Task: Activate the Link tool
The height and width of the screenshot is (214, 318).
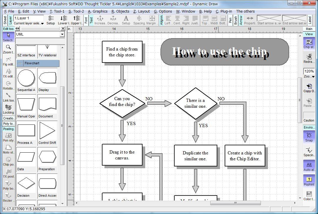Action: coord(9,97)
